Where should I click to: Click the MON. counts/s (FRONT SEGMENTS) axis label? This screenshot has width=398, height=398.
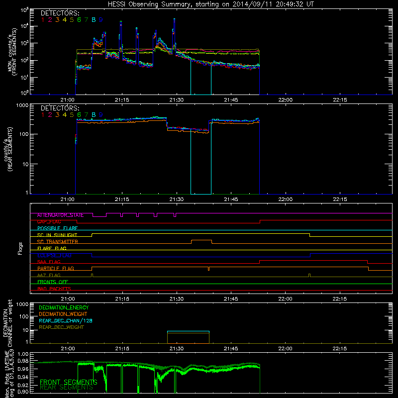tap(12, 52)
